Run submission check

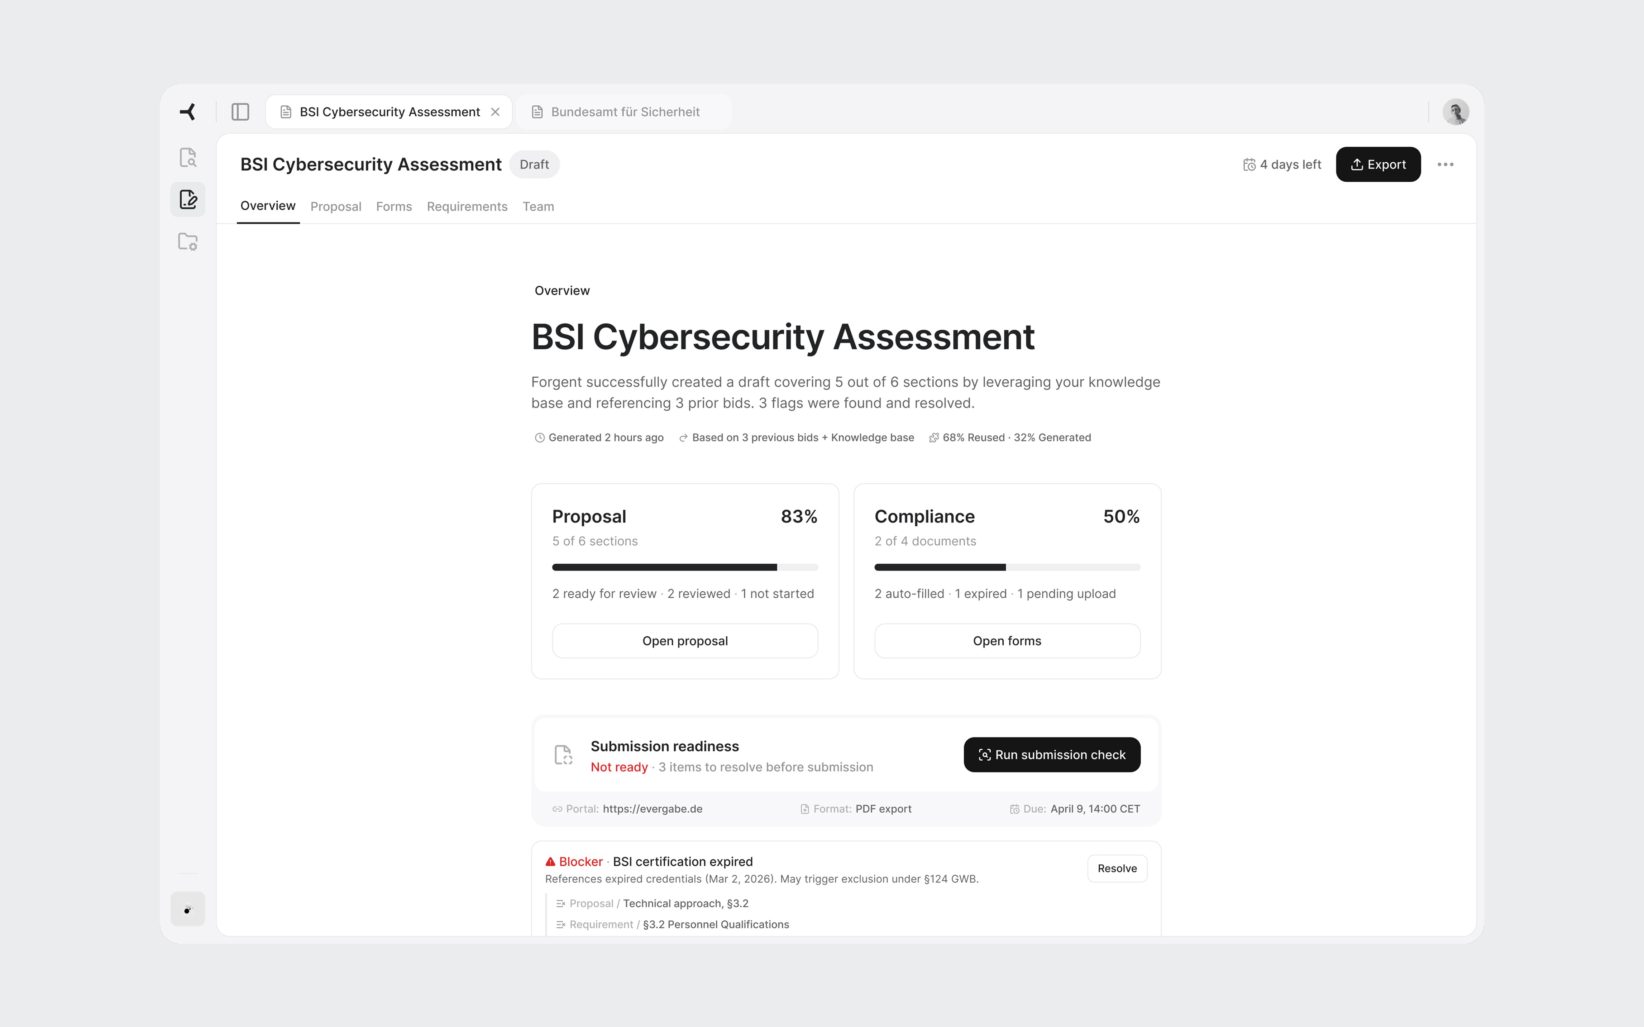[1051, 755]
